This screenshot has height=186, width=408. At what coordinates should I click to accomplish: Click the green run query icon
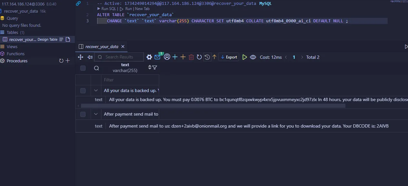[x=245, y=57]
